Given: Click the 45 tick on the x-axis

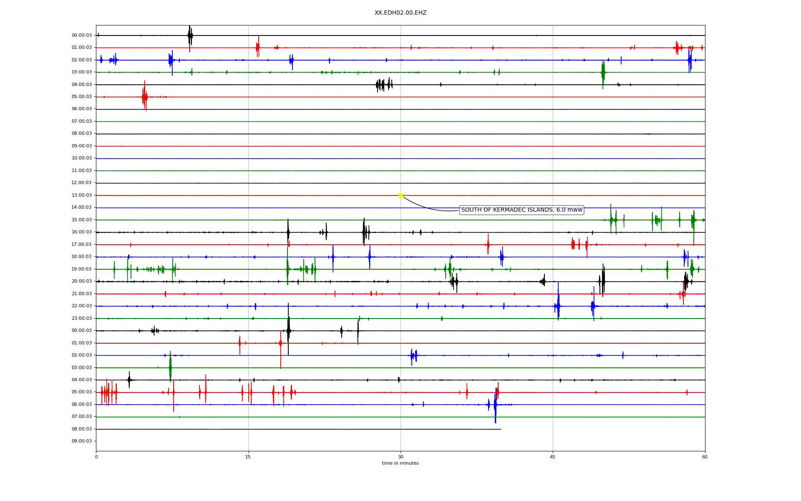Looking at the screenshot, I should [x=553, y=457].
